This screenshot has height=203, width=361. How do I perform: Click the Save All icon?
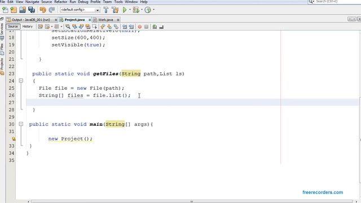pos(32,10)
